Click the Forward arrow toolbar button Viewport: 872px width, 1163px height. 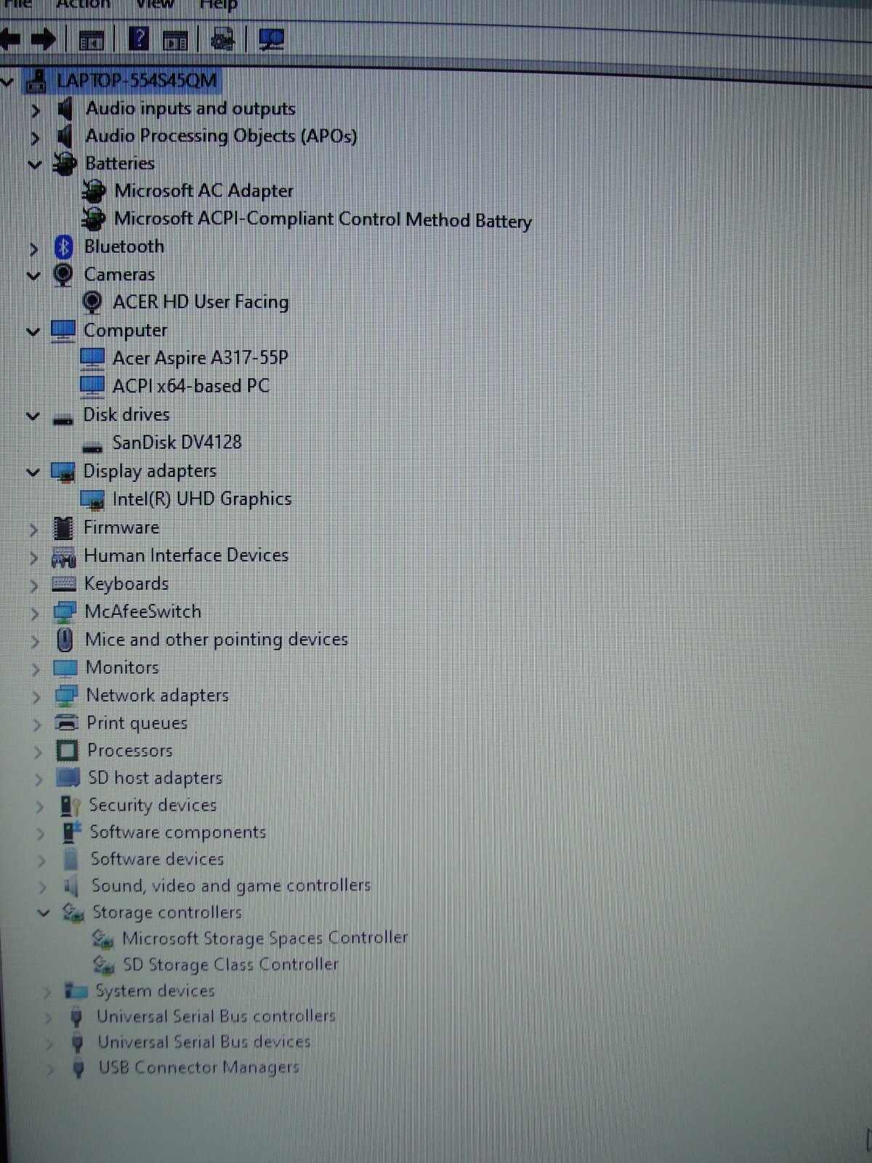(x=44, y=39)
